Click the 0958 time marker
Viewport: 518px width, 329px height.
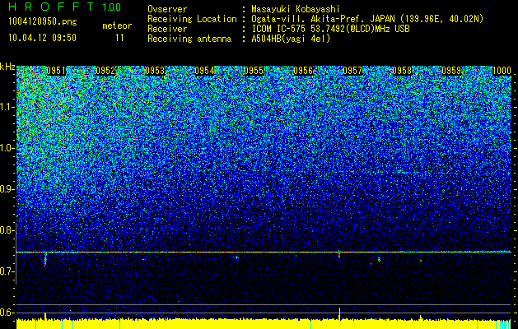(402, 71)
